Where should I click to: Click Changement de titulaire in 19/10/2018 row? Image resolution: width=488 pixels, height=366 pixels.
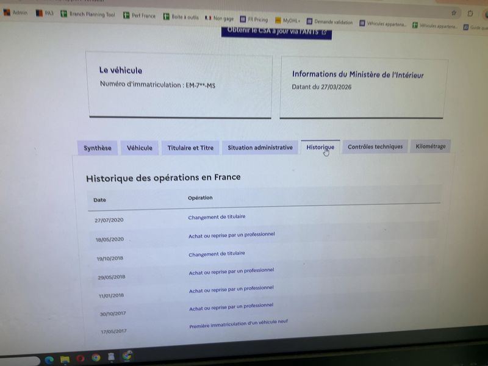[217, 254]
